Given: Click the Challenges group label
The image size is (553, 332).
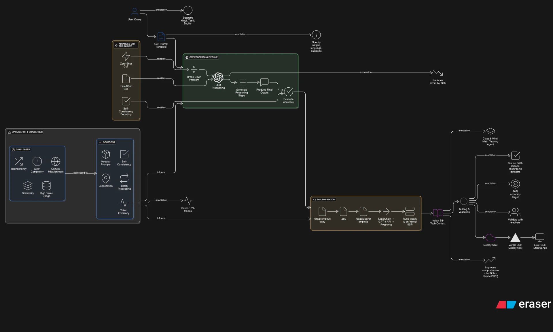Looking at the screenshot, I should click(21, 149).
